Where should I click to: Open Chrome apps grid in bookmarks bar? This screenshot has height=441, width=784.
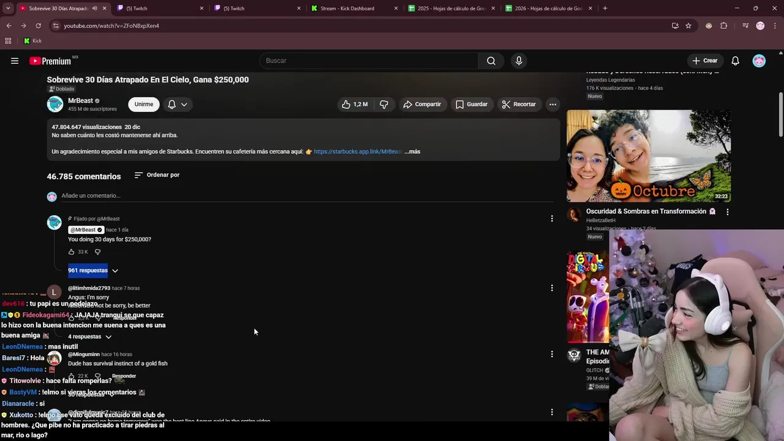pos(8,41)
